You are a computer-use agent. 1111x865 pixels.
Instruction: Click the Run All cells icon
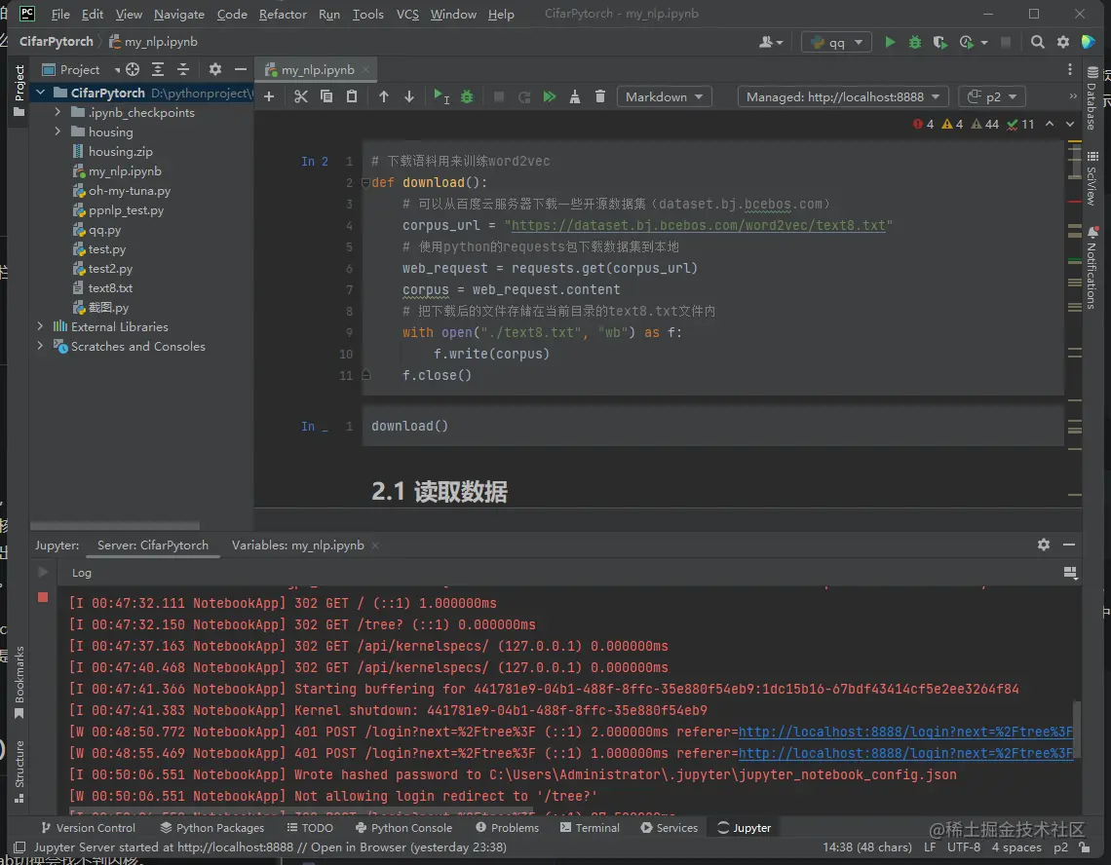coord(550,96)
